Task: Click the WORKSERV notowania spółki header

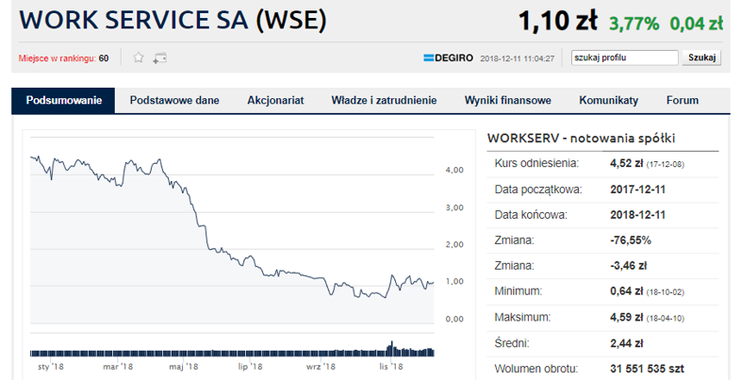Action: (581, 138)
